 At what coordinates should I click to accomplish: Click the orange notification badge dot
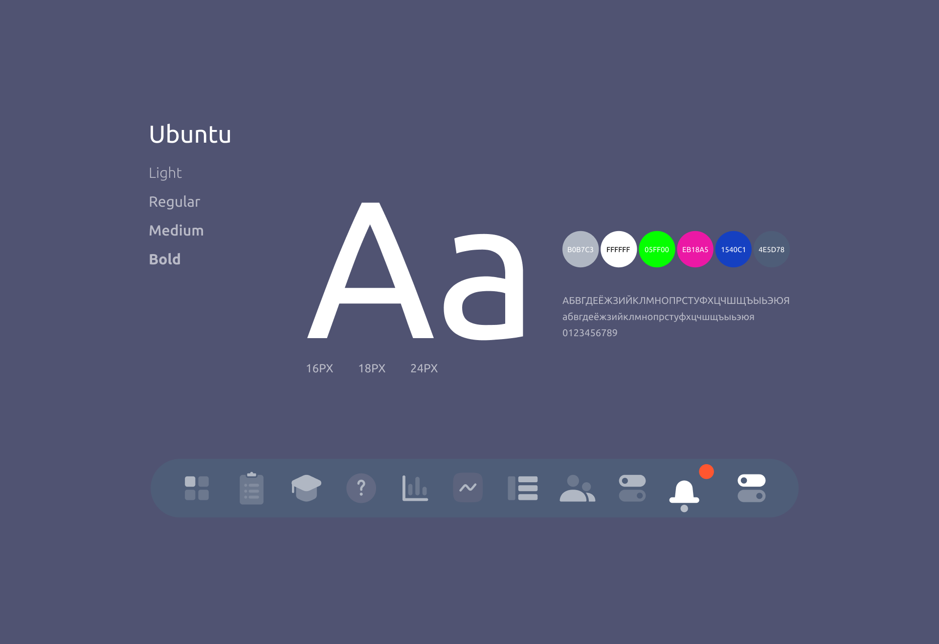(x=706, y=472)
